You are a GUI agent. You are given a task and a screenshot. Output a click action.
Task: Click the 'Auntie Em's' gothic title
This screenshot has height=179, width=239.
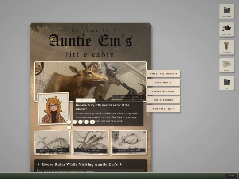pos(91,41)
